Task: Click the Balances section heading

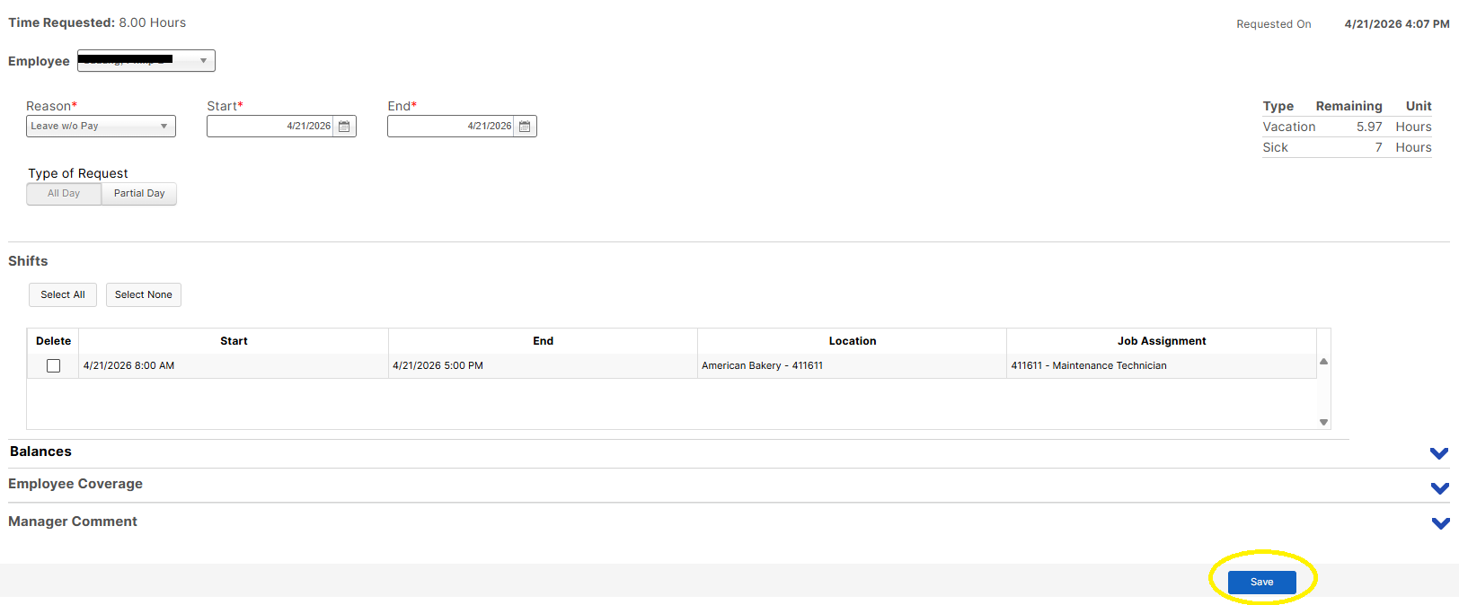Action: click(x=40, y=452)
